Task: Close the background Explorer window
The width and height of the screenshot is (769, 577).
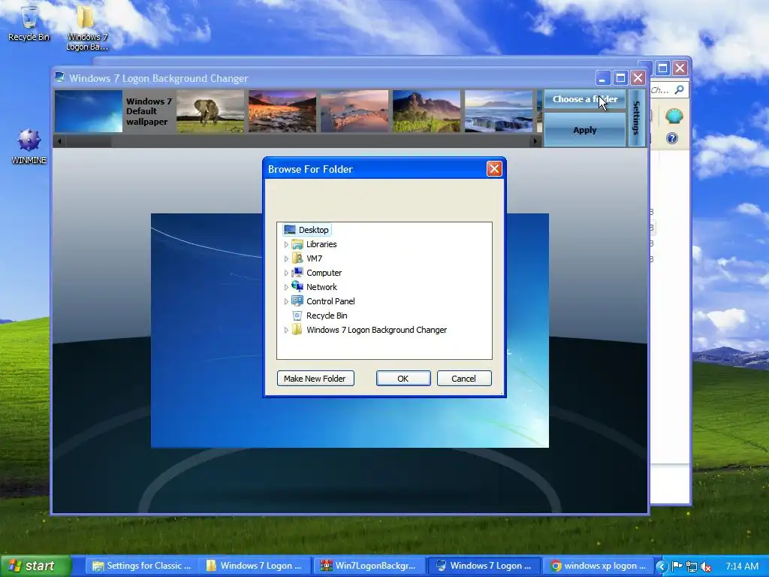Action: pos(680,68)
